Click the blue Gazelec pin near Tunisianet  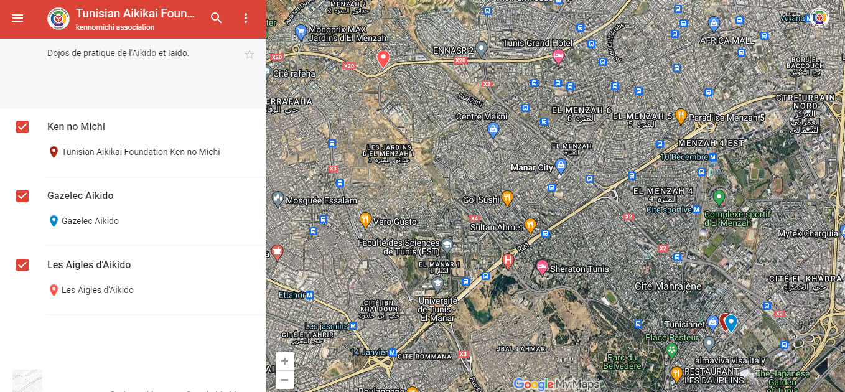pyautogui.click(x=732, y=322)
